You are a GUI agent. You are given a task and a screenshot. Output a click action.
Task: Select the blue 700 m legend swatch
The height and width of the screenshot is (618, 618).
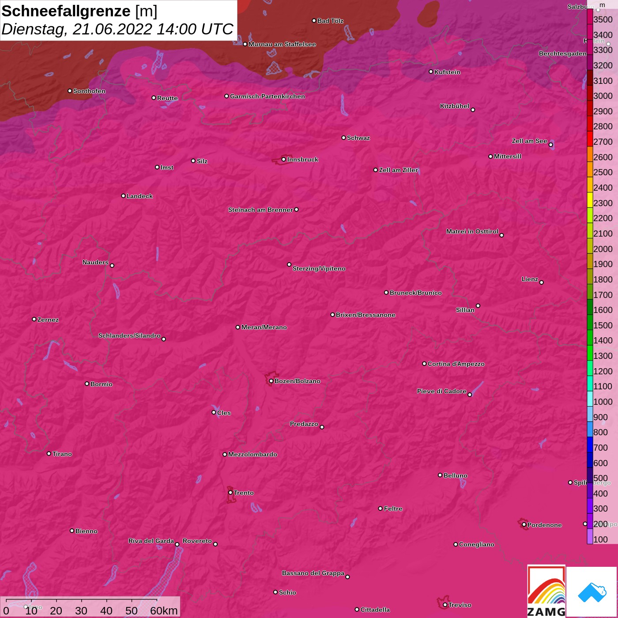coord(590,445)
